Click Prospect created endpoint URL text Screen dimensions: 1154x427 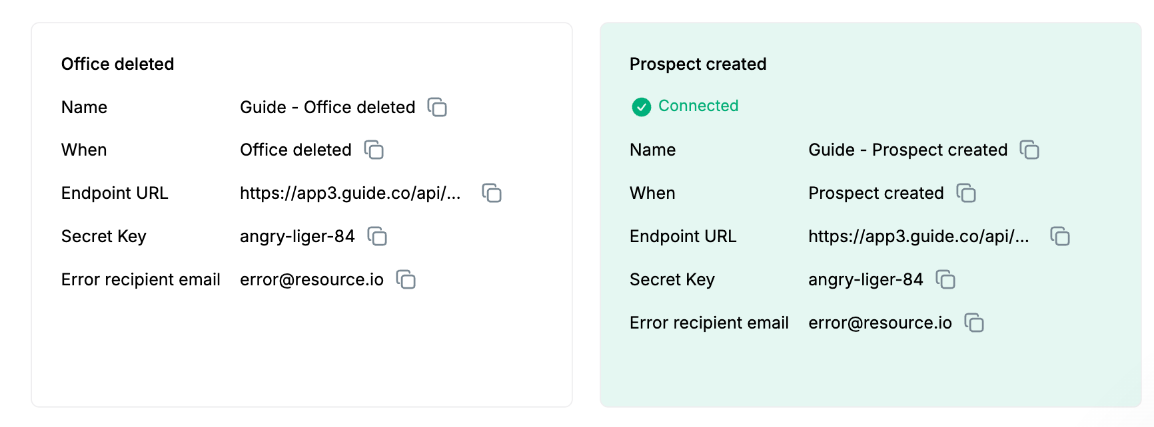tap(919, 236)
